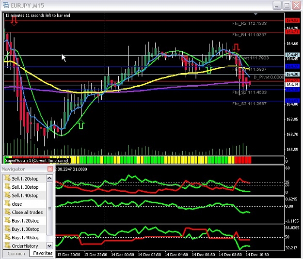The image size is (303, 259).
Task: Click Navigator scrollbar up arrow
Action: (49, 178)
